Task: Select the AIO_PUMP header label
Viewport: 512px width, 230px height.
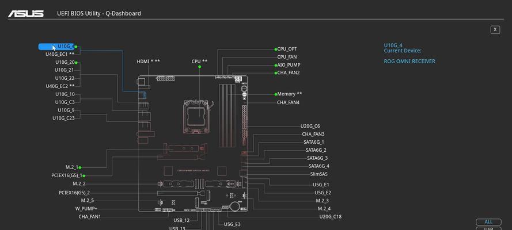Action: 289,65
